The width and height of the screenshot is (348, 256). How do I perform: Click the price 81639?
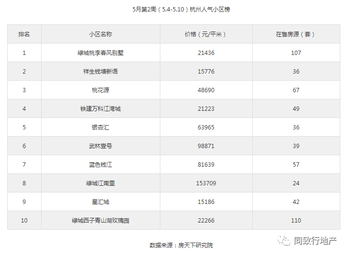click(206, 165)
